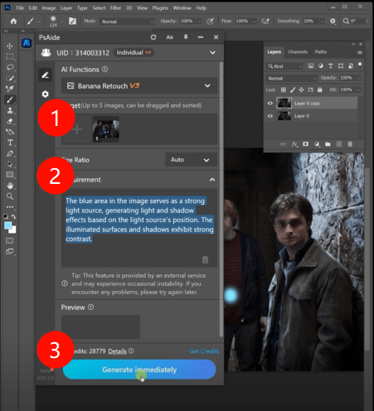Viewport: 374px width, 411px height.
Task: Hide the Layer 0 layer
Action: [x=270, y=116]
